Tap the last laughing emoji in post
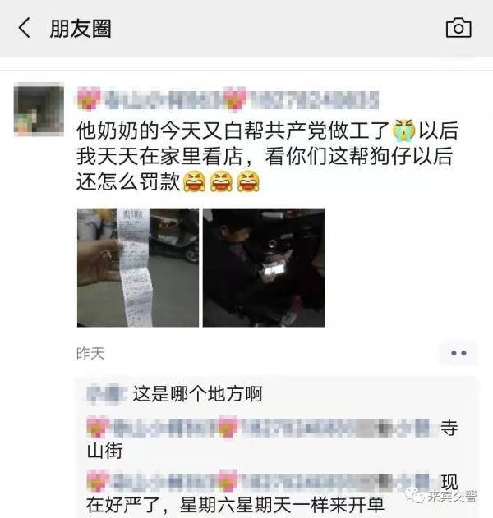The width and height of the screenshot is (493, 518). tap(249, 181)
